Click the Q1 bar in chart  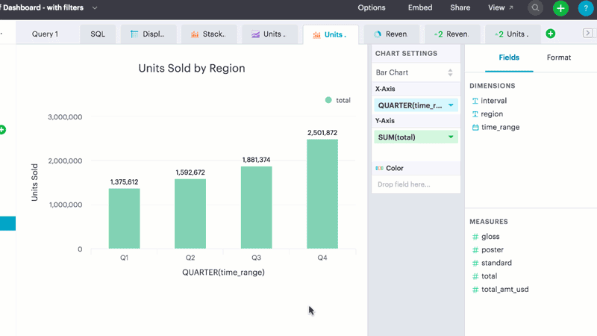(x=124, y=219)
